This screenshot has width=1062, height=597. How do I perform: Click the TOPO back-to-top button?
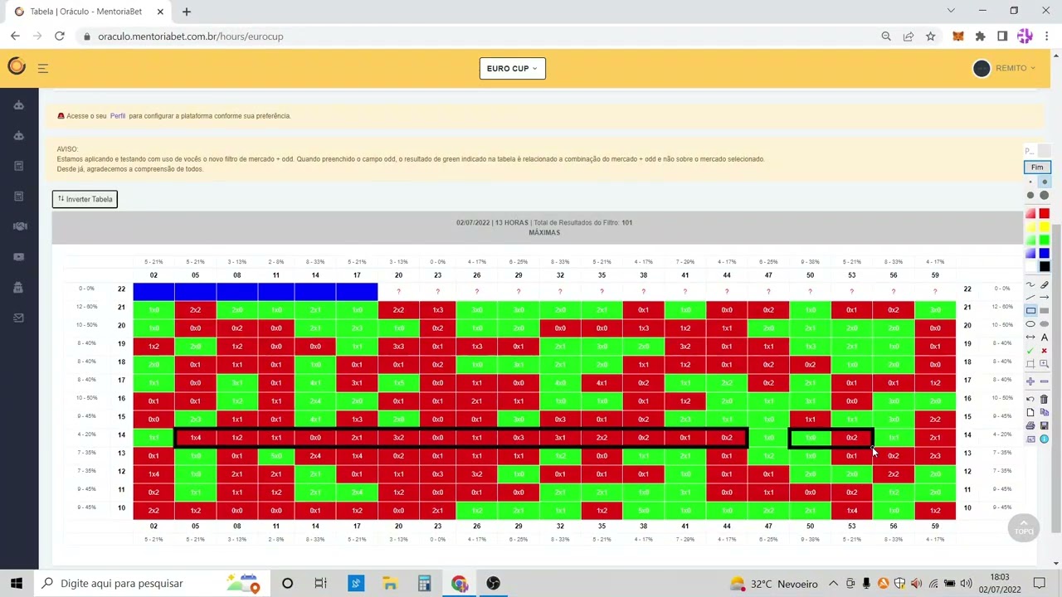coord(1024,527)
